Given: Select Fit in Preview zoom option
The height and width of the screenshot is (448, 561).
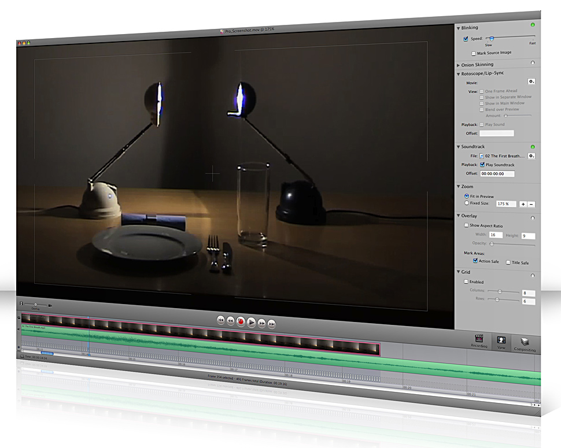Looking at the screenshot, I should click(x=467, y=196).
